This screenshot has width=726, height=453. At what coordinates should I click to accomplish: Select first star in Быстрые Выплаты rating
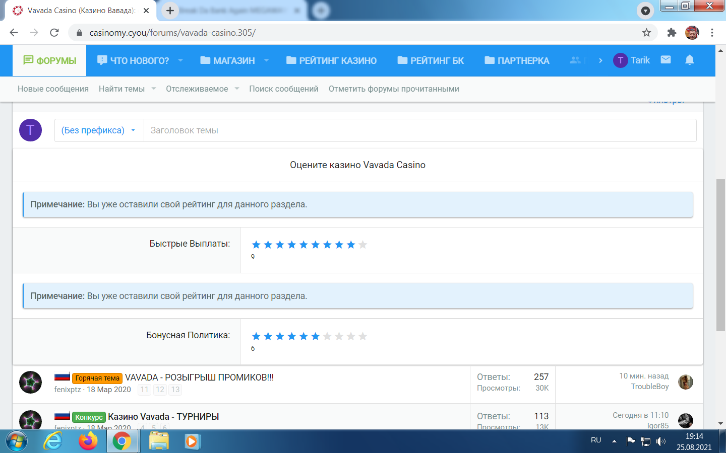256,245
